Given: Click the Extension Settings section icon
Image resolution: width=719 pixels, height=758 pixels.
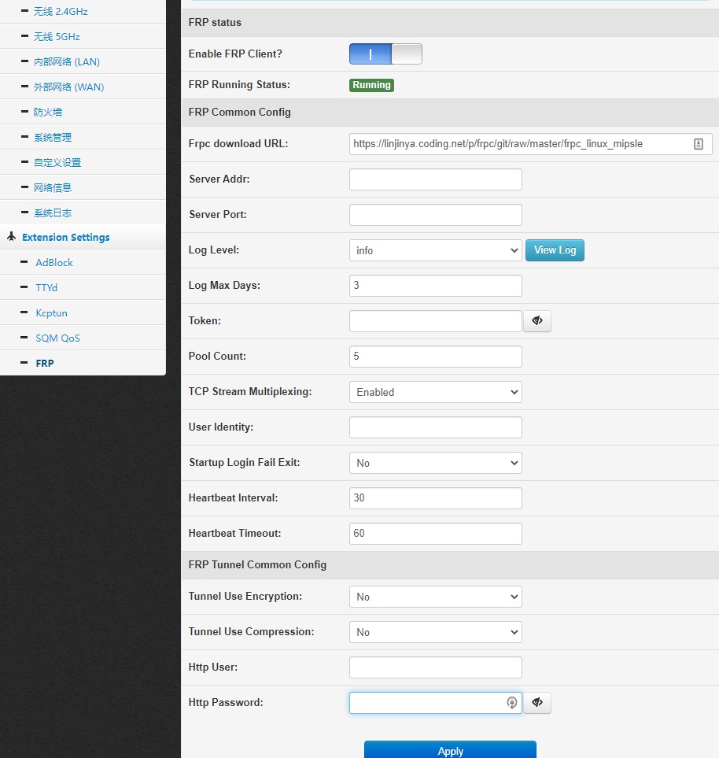Looking at the screenshot, I should click(x=12, y=236).
